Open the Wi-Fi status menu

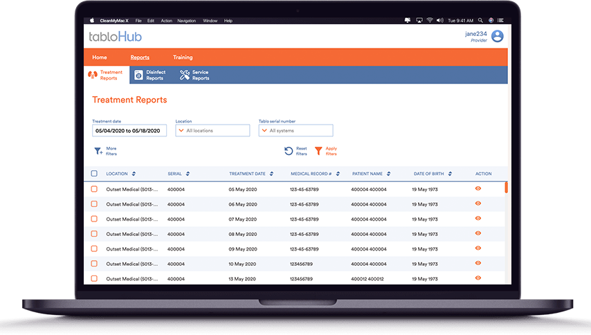pyautogui.click(x=430, y=20)
